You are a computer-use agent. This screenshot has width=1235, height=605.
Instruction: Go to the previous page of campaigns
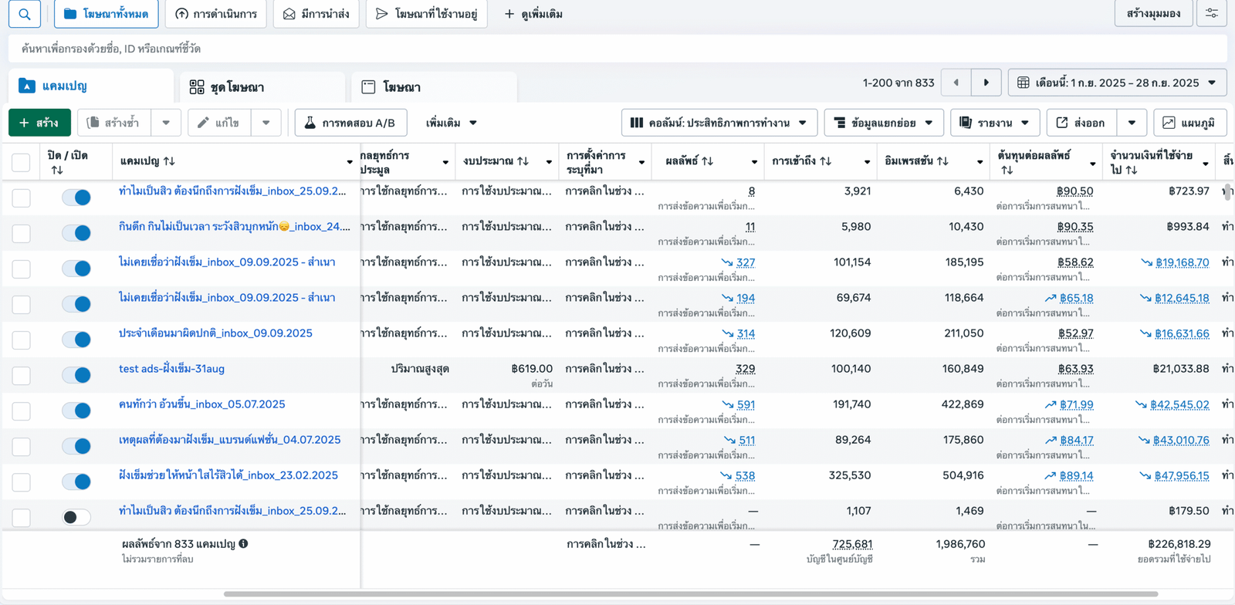956,83
